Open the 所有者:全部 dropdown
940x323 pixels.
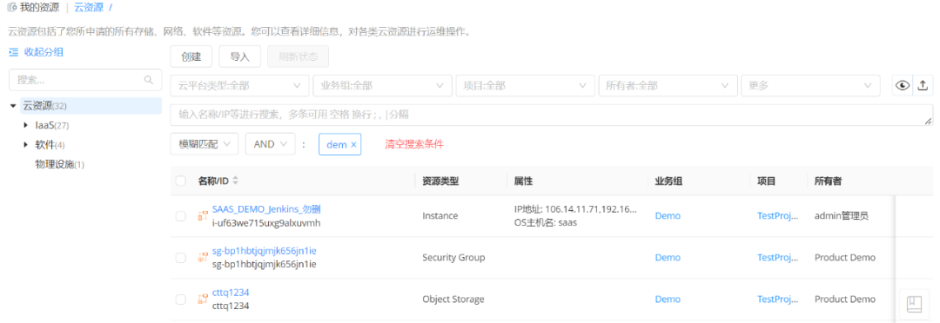tap(668, 86)
